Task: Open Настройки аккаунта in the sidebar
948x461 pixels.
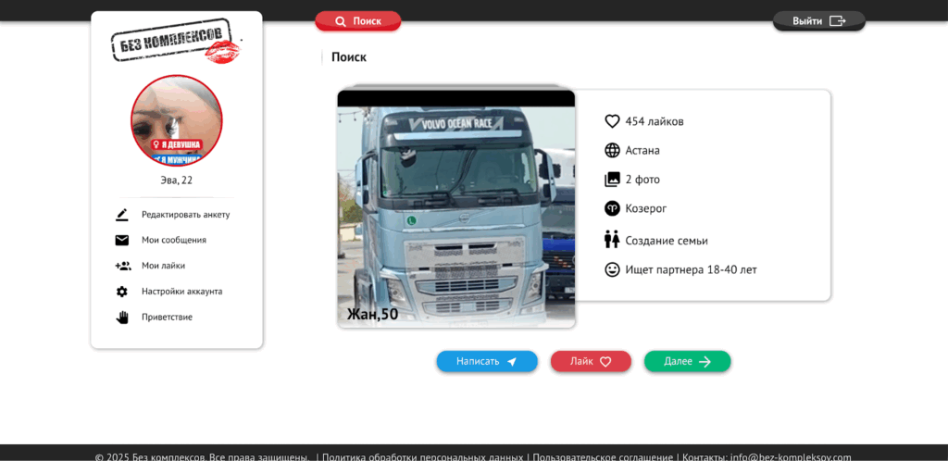Action: (181, 292)
